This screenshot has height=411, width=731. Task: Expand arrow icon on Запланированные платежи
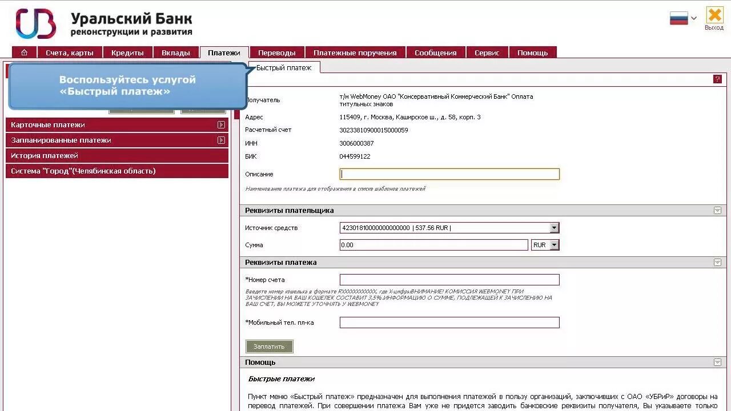pos(221,140)
